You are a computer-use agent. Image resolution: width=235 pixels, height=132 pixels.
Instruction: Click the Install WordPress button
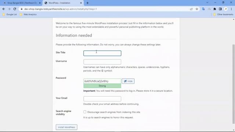66,127
